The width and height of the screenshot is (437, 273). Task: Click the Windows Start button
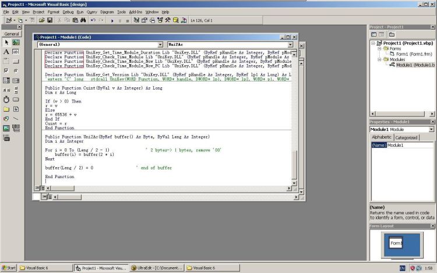click(9, 268)
